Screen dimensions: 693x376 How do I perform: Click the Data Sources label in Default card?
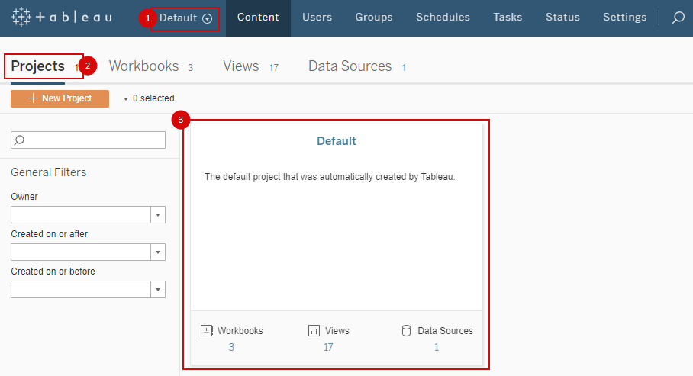click(445, 330)
